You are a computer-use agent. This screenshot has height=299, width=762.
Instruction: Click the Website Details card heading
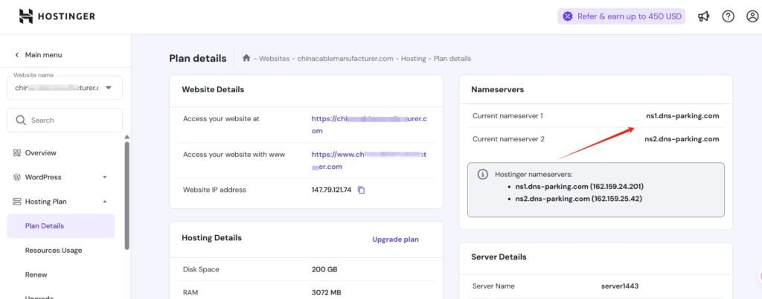coord(213,90)
